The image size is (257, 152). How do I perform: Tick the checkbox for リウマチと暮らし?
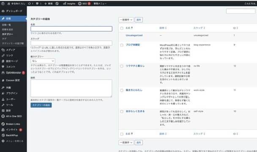pos(122,66)
